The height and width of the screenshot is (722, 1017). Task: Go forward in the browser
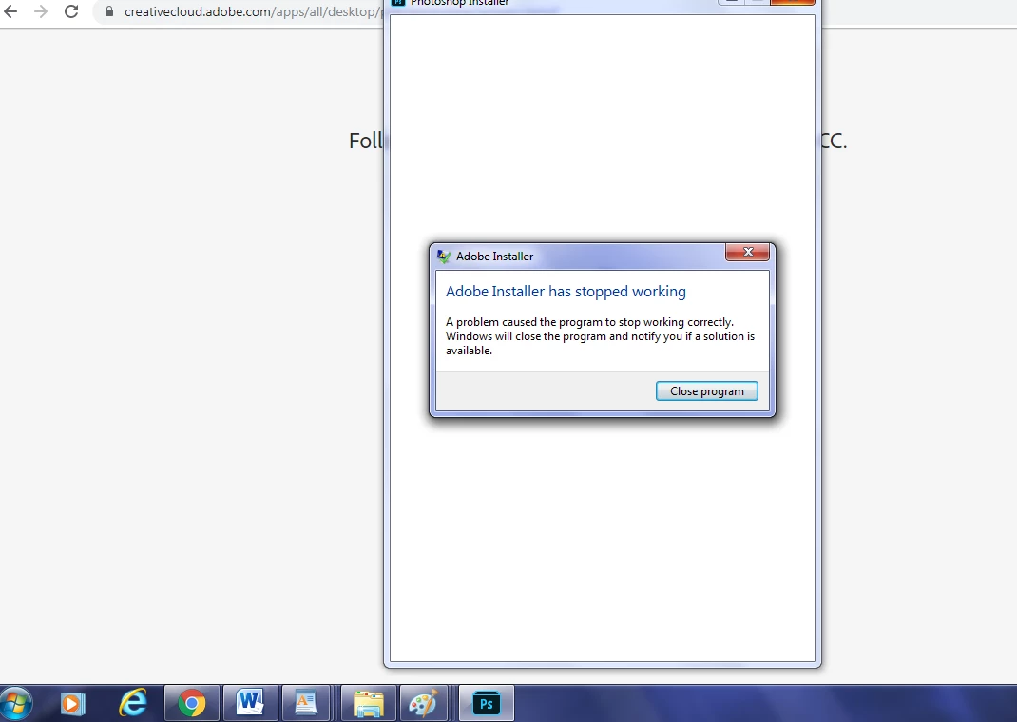(41, 11)
